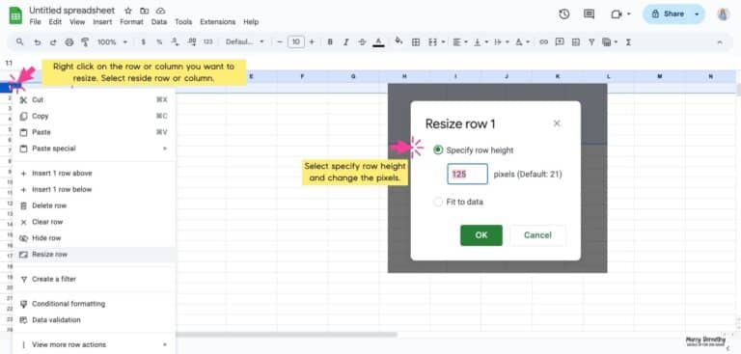Click the Share button
Viewport: 741px width, 354px height.
[x=669, y=14]
